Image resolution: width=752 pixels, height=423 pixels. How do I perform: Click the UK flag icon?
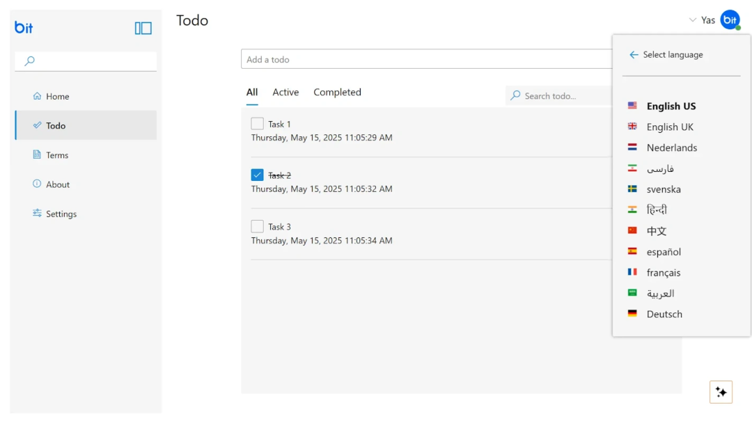(632, 126)
